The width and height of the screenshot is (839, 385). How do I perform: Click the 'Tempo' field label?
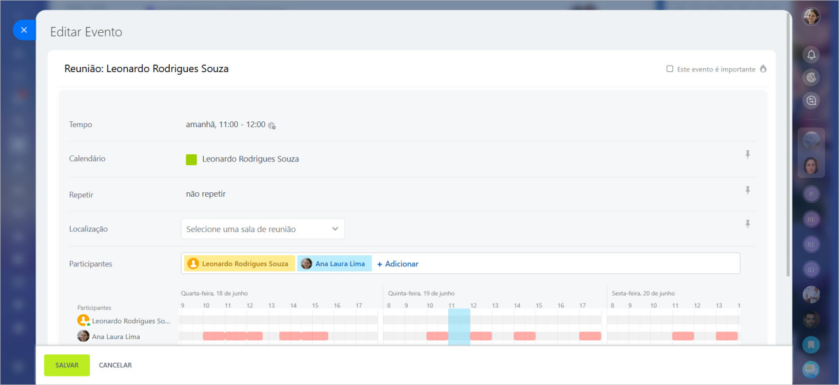(x=81, y=125)
